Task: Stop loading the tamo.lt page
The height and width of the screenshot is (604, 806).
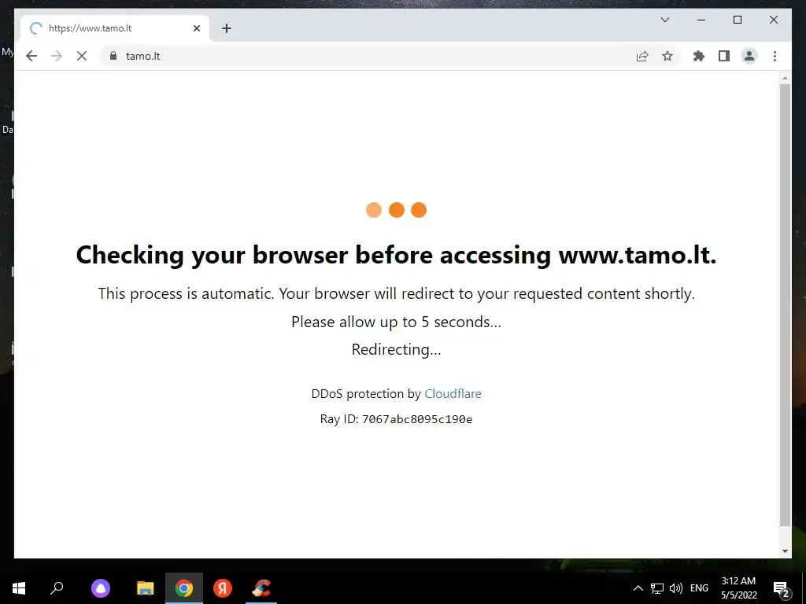Action: [82, 56]
